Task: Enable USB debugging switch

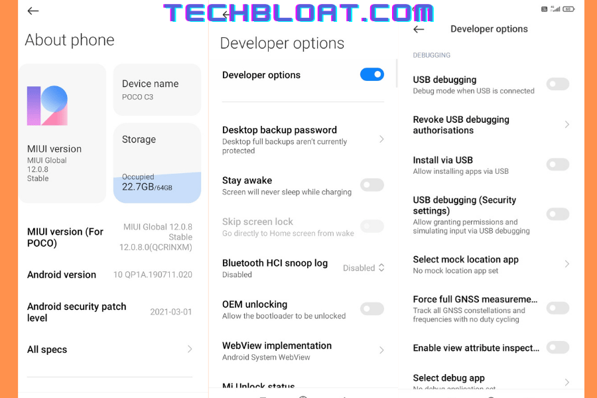Action: tap(558, 84)
